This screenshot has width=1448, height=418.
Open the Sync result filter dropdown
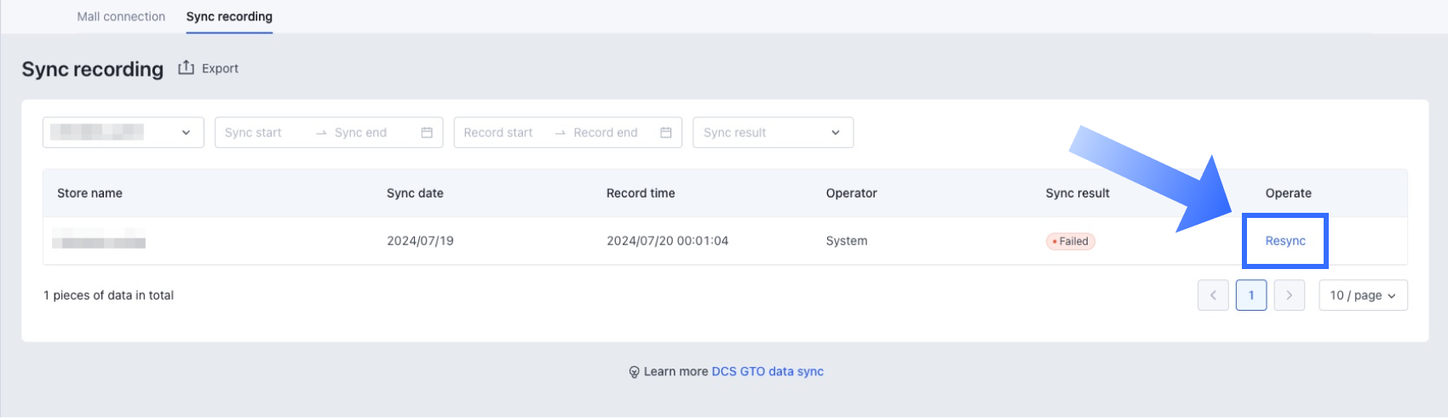[773, 132]
